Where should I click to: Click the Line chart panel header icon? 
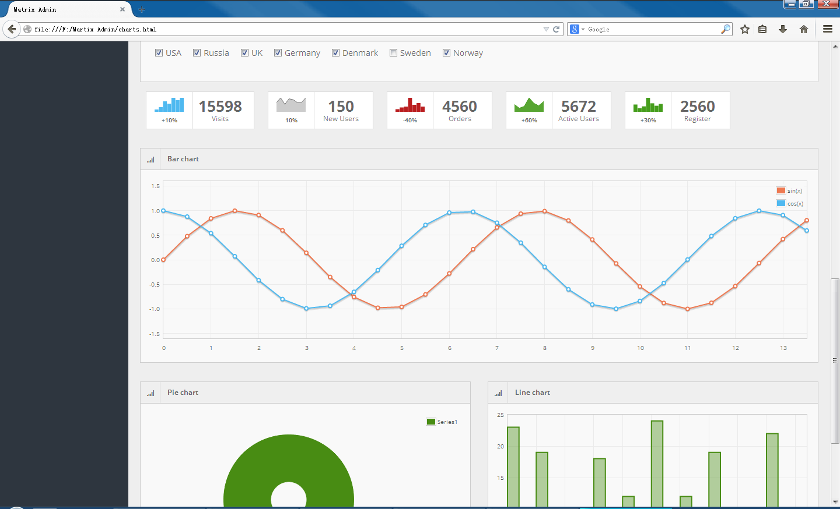tap(498, 393)
